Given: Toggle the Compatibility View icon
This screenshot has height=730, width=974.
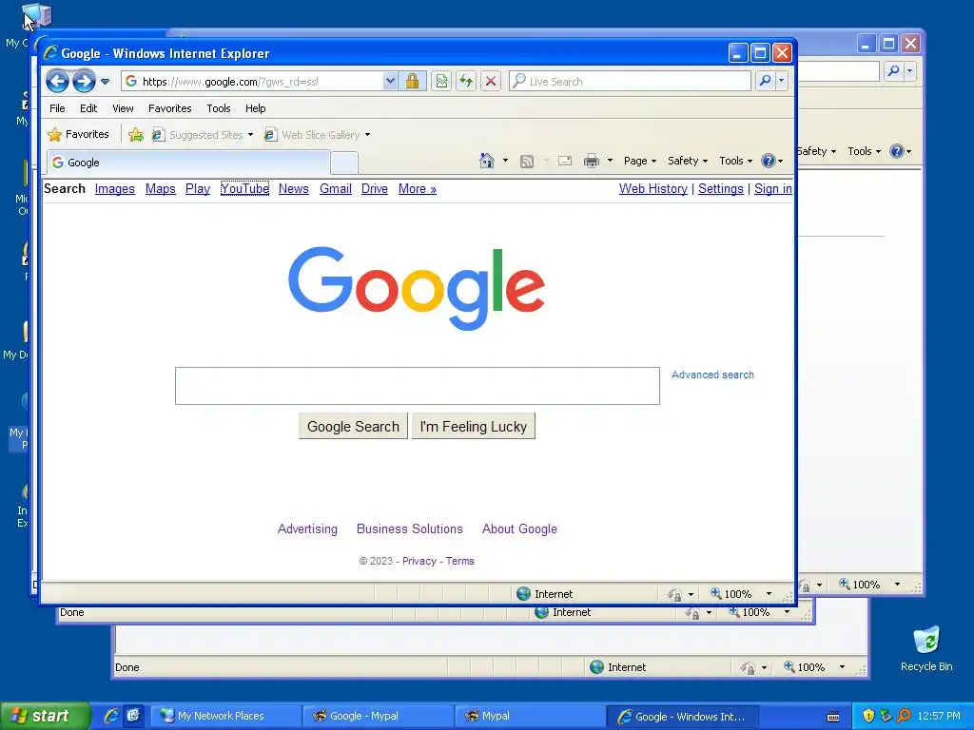Looking at the screenshot, I should (x=441, y=82).
